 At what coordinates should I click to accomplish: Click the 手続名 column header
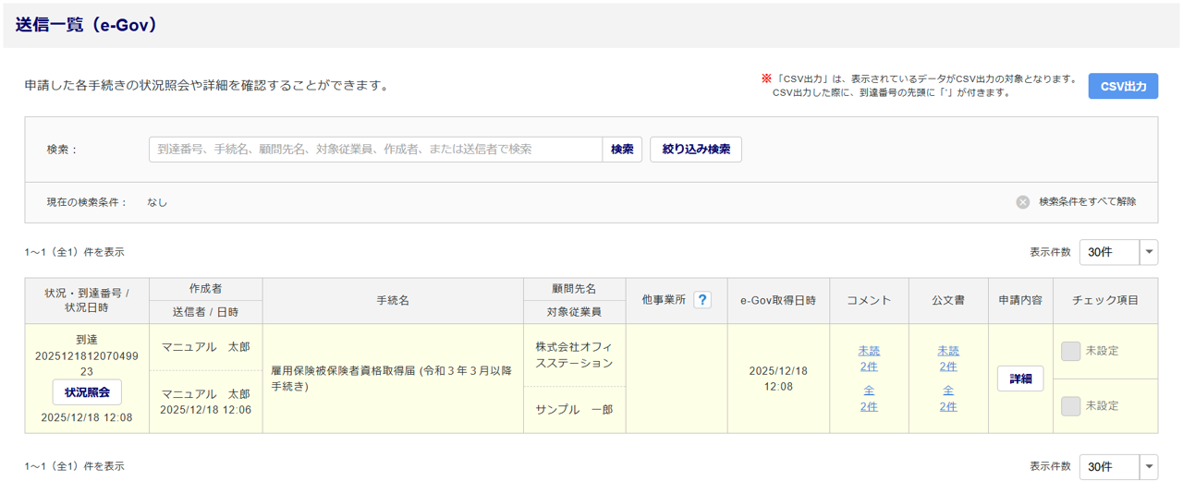pos(393,301)
